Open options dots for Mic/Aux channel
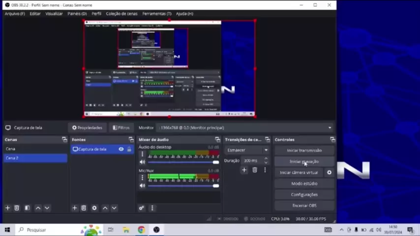420x236 pixels. pos(142,177)
